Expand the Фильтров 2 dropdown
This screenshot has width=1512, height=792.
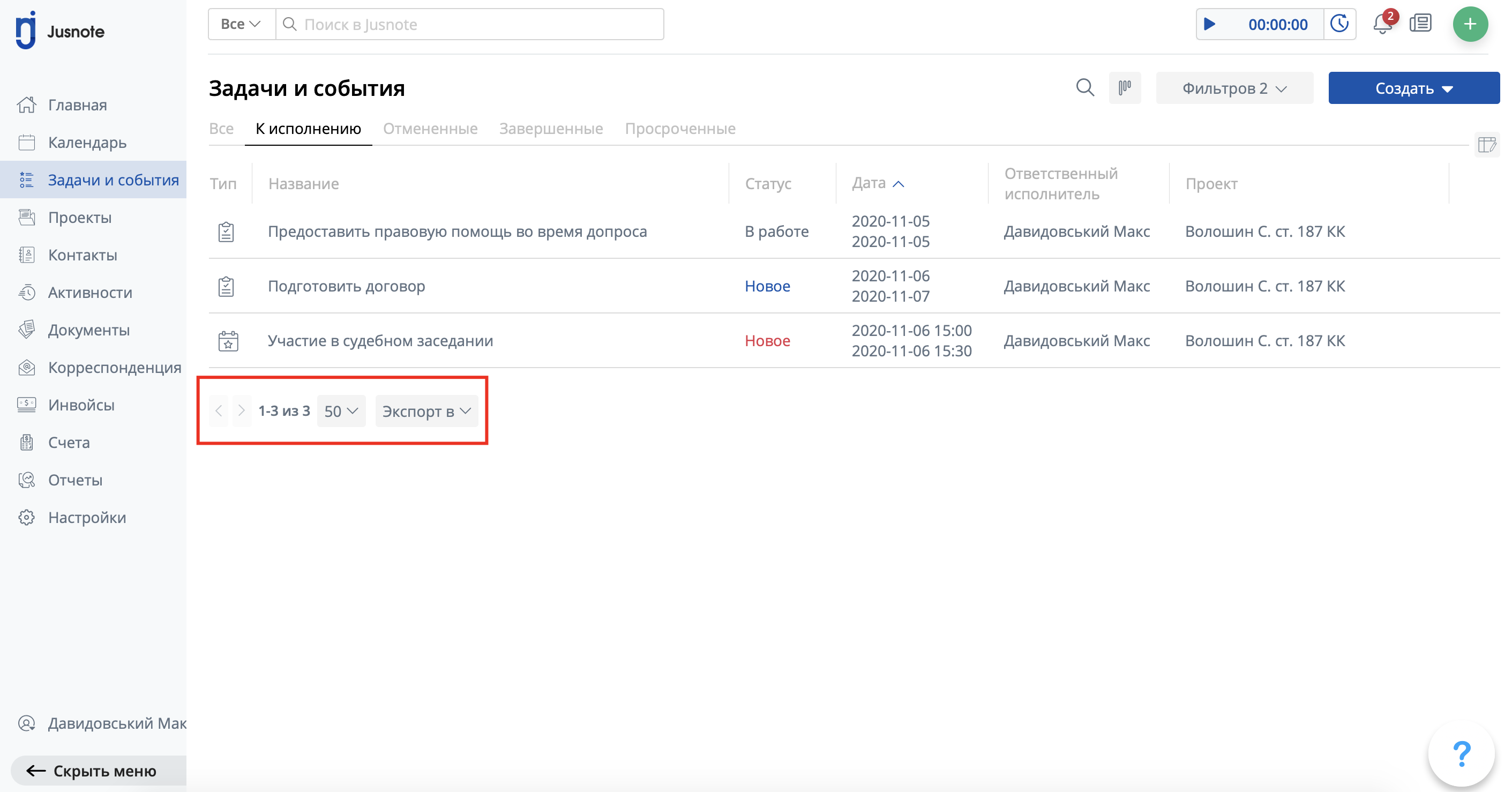[x=1234, y=88]
